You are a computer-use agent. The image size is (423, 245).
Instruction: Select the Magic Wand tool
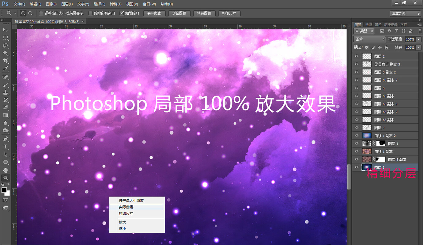[6, 53]
